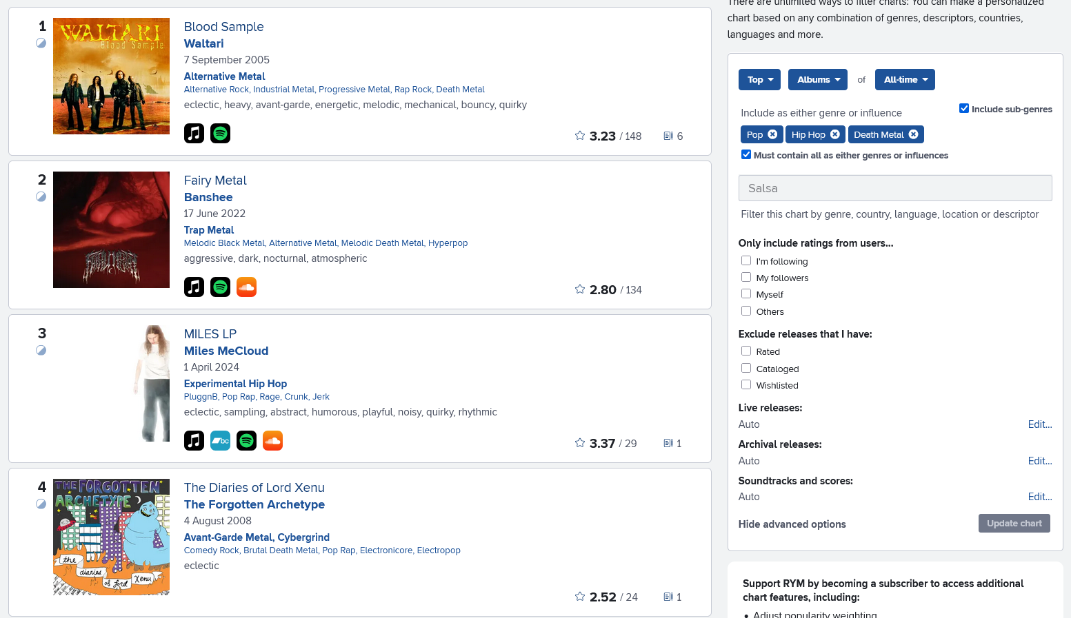
Task: Open Fairy Metal cover art thumbnail
Action: pos(111,229)
